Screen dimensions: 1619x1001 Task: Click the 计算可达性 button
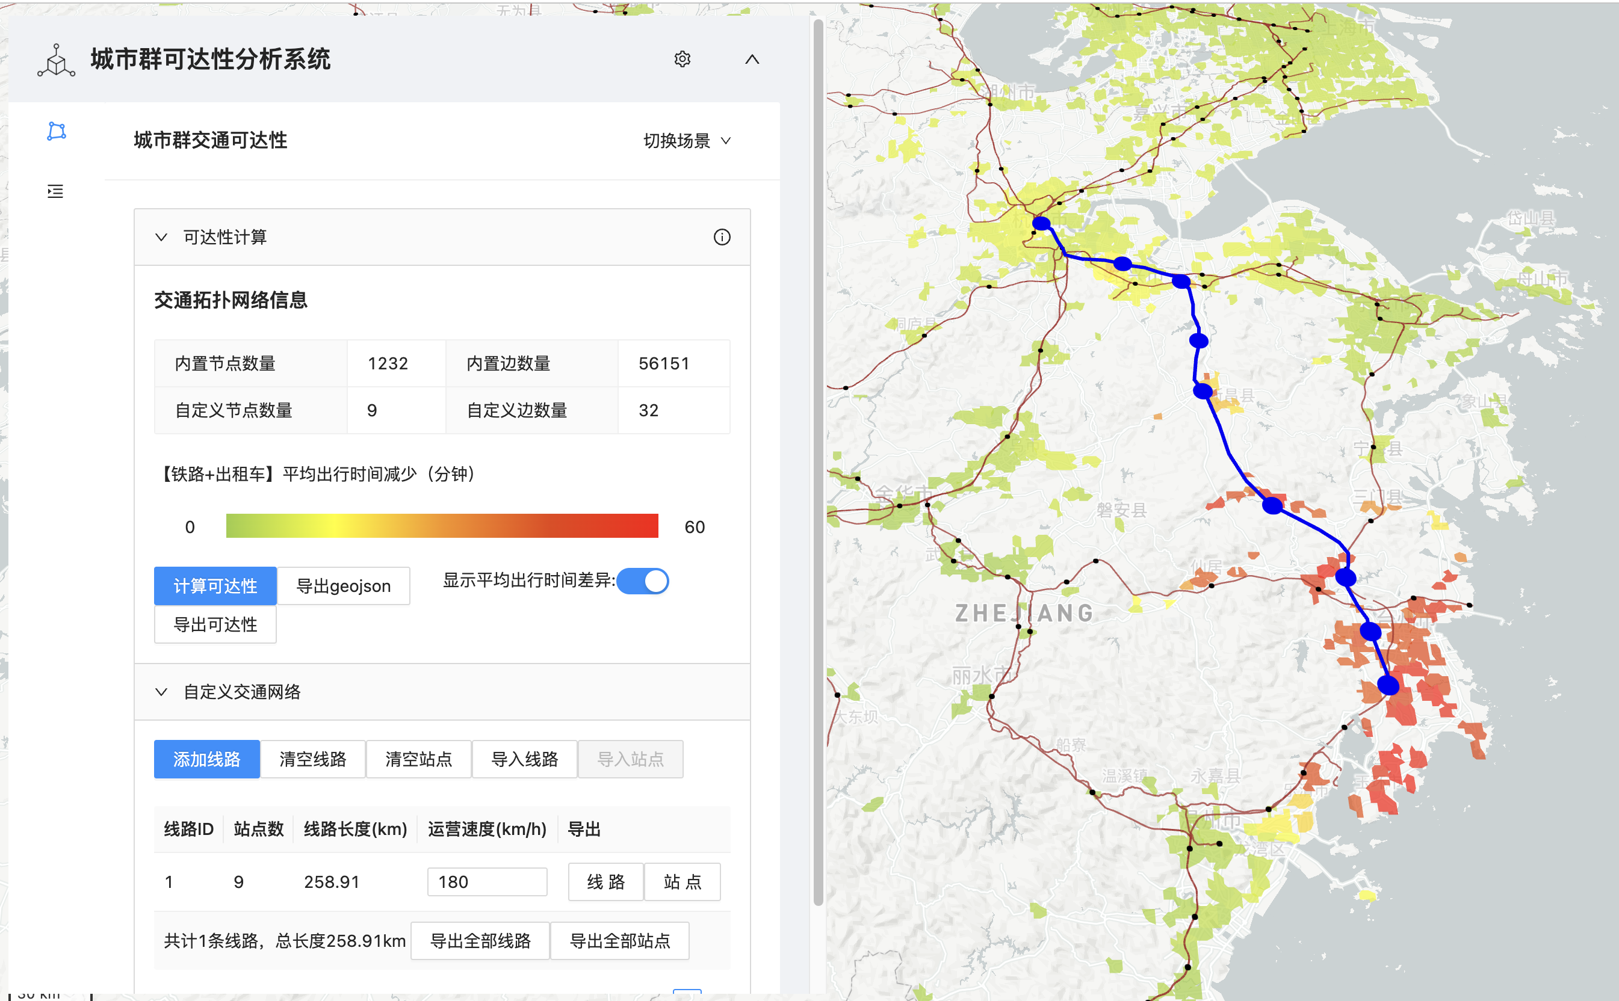215,586
